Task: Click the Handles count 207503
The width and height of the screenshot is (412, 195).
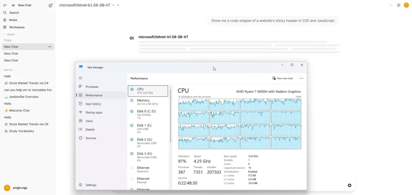Action: 214,172
